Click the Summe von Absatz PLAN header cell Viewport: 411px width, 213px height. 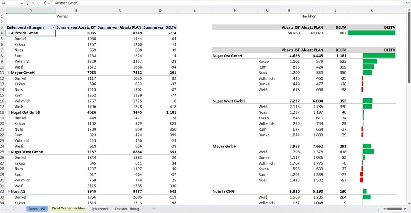coord(120,27)
